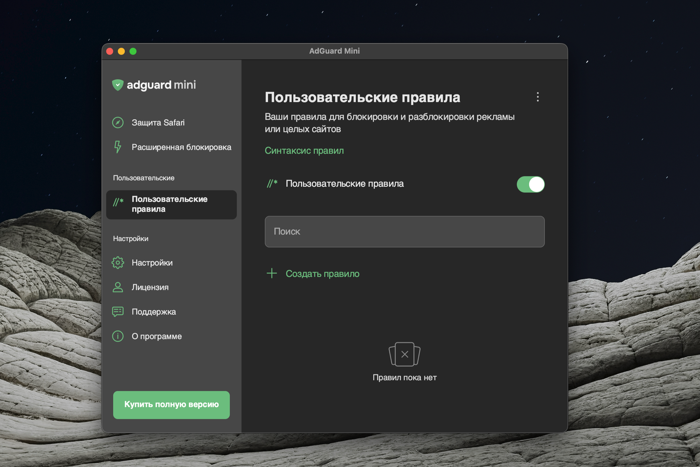Maximize the window with the green button

(x=133, y=51)
